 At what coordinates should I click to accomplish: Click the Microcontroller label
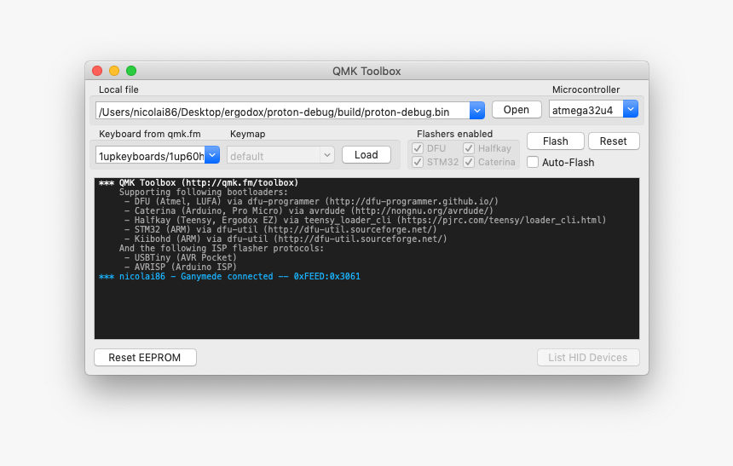click(x=586, y=89)
